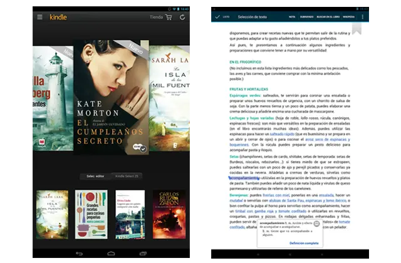The width and height of the screenshot is (401, 263).
Task: Click the Subrayado highlight button
Action: (x=308, y=17)
